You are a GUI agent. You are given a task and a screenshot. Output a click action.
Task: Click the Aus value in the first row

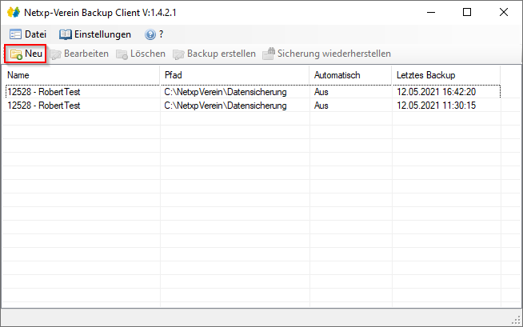tap(321, 92)
